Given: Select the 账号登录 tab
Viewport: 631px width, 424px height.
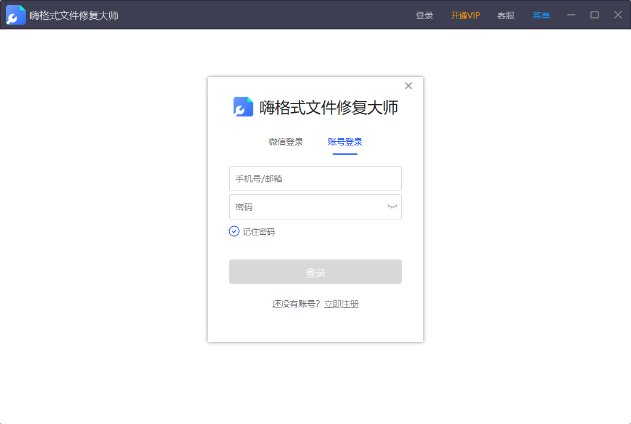Looking at the screenshot, I should 345,142.
